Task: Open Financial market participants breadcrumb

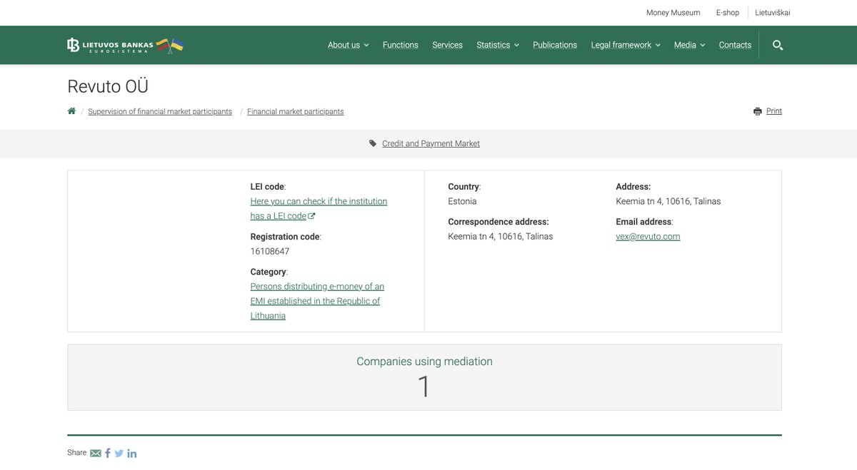Action: click(296, 111)
